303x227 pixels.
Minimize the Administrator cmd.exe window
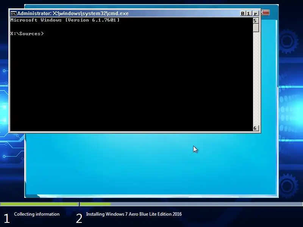tap(243, 13)
